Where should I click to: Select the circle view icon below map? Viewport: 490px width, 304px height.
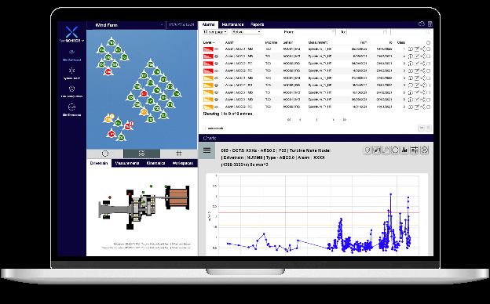(x=105, y=154)
